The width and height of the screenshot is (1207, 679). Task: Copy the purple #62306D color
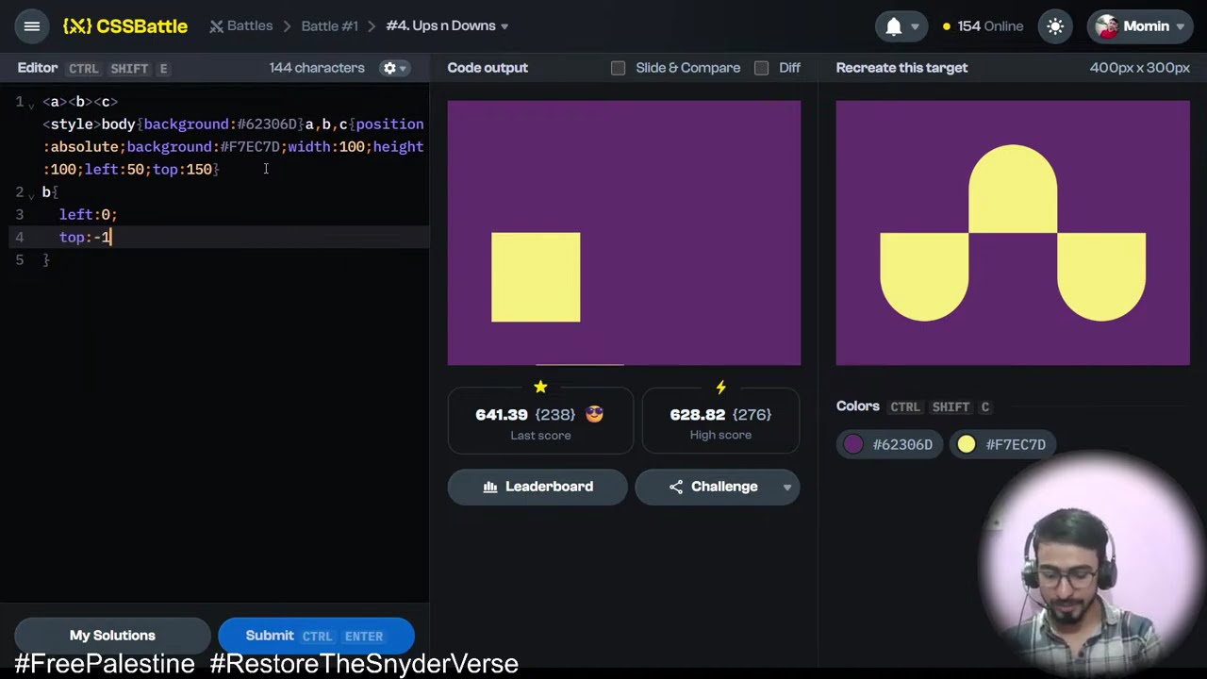(x=887, y=444)
